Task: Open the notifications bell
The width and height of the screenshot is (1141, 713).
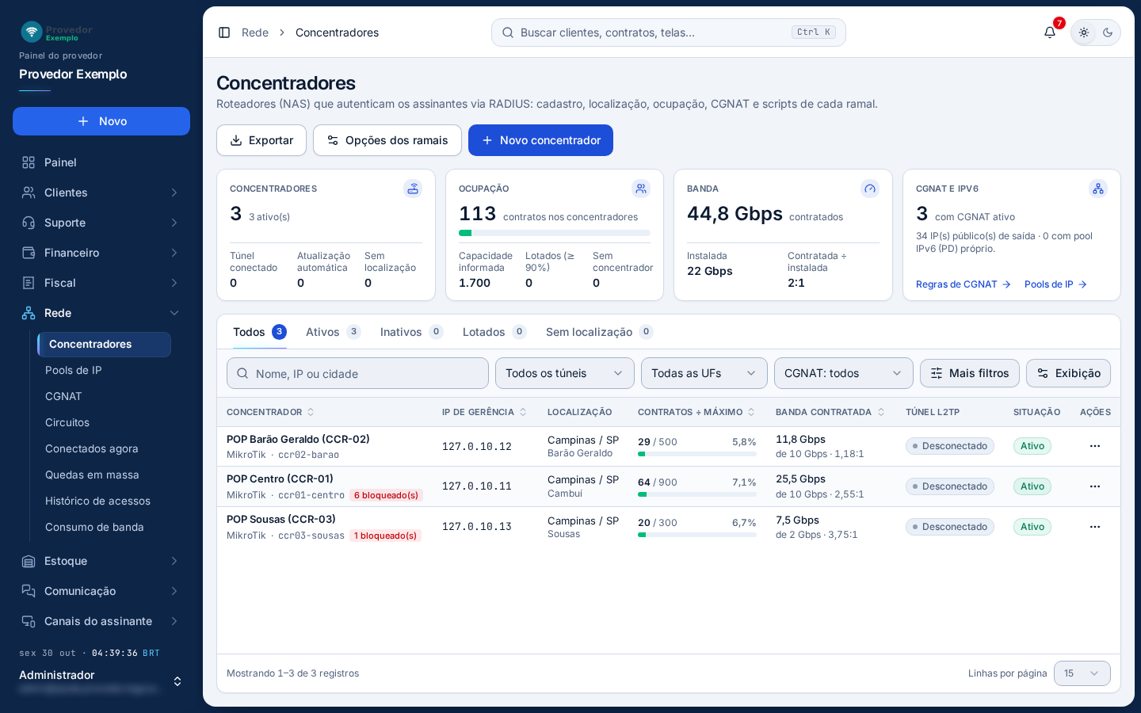Action: point(1050,32)
